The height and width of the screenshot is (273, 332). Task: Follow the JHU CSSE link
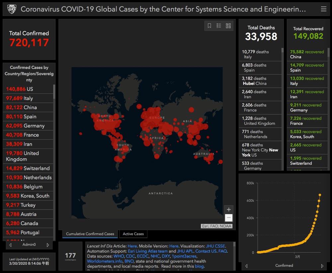(x=215, y=246)
